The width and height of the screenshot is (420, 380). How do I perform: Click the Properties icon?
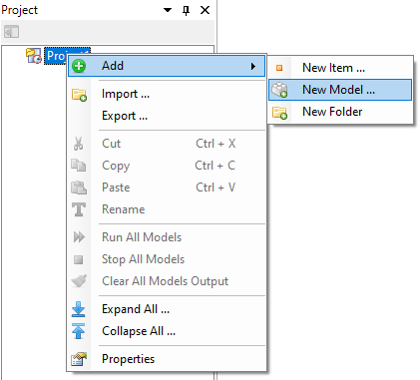pos(79,359)
